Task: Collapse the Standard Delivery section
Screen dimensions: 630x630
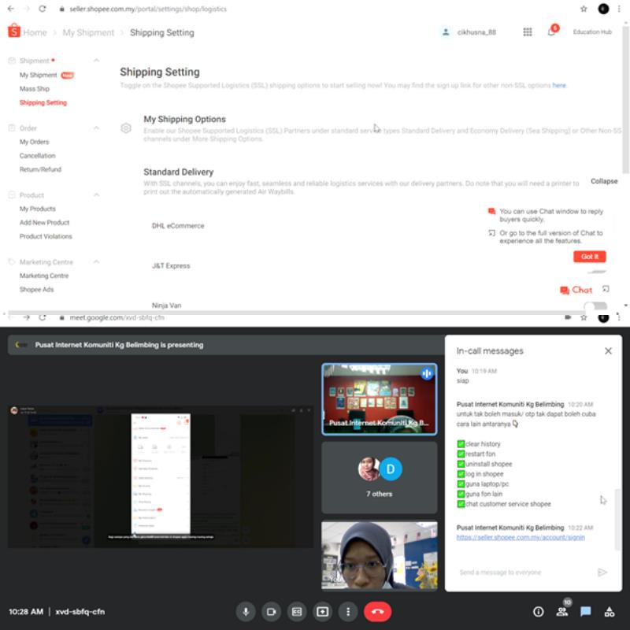Action: tap(604, 181)
